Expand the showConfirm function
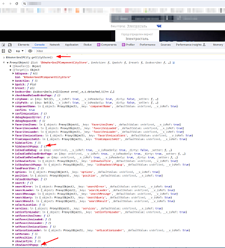Image resolution: width=225 pixels, height=248 pixels. [x=14, y=241]
